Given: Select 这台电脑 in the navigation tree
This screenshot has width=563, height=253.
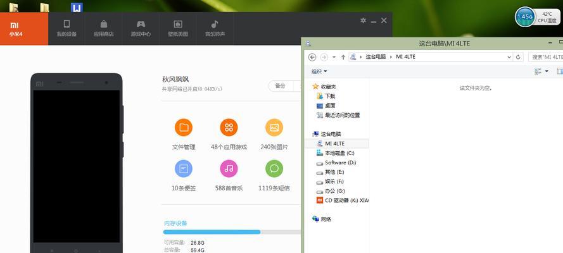Looking at the screenshot, I should pyautogui.click(x=326, y=134).
